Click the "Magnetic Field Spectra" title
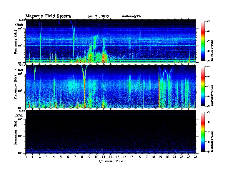The width and height of the screenshot is (233, 180). point(48,16)
